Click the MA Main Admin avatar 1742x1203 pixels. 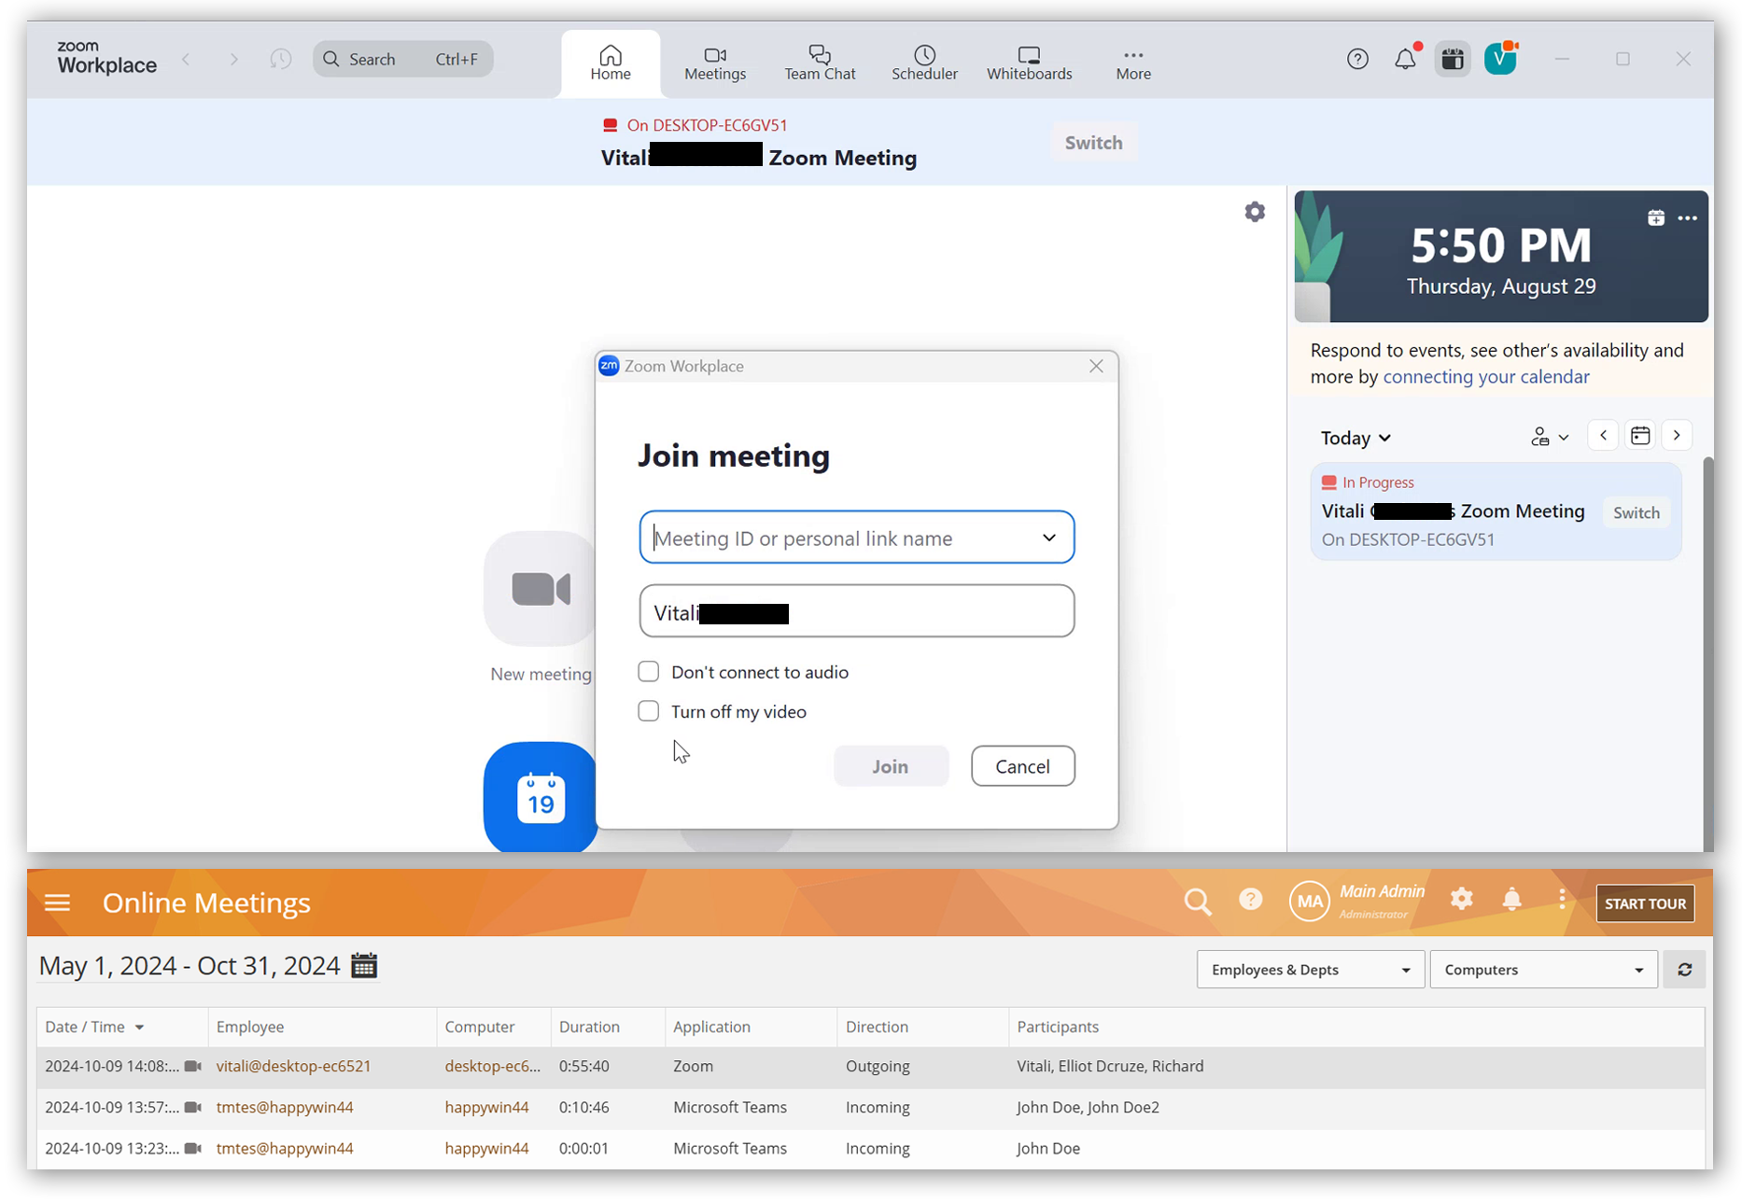1309,902
